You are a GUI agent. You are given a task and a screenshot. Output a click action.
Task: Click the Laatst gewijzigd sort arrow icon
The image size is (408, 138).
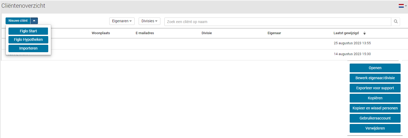click(365, 33)
